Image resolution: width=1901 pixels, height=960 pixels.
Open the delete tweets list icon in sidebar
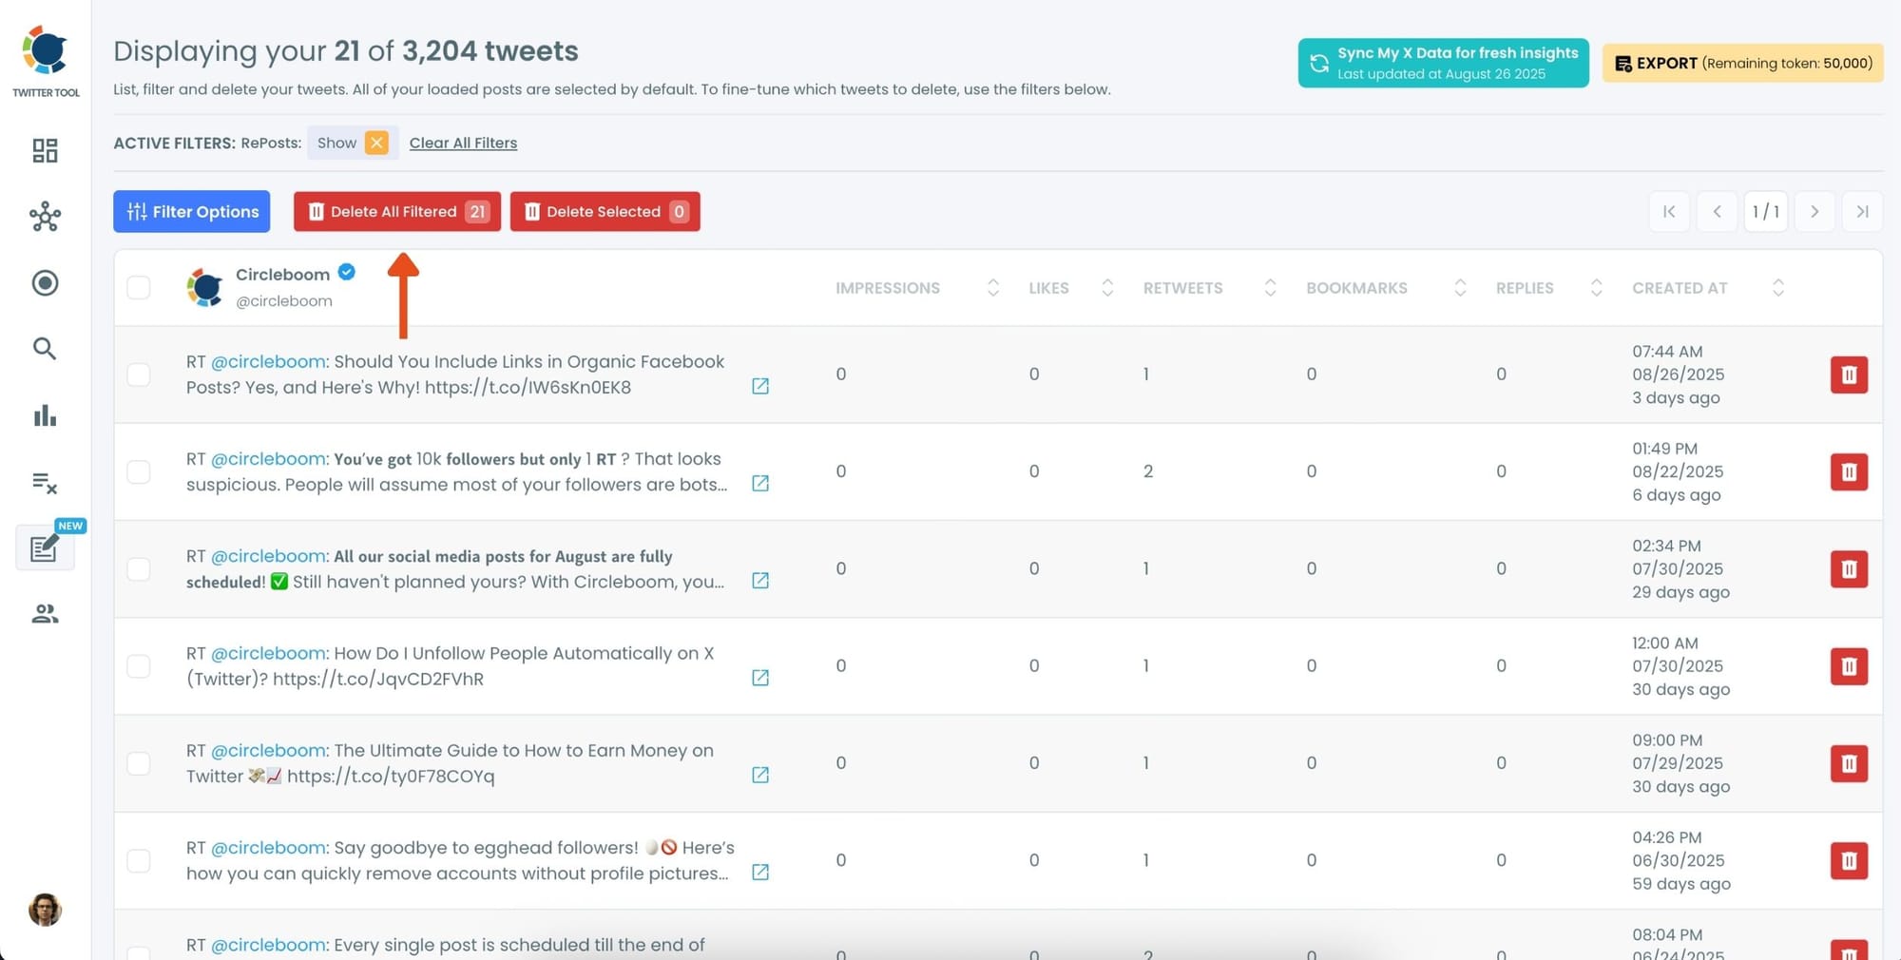[45, 483]
